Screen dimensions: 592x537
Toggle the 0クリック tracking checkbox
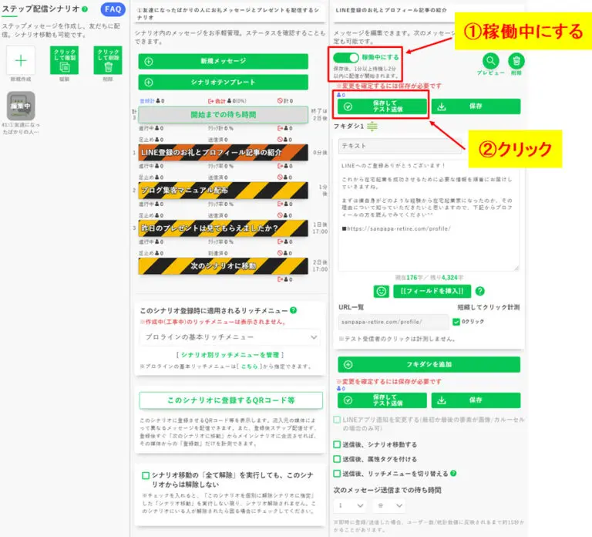click(456, 322)
